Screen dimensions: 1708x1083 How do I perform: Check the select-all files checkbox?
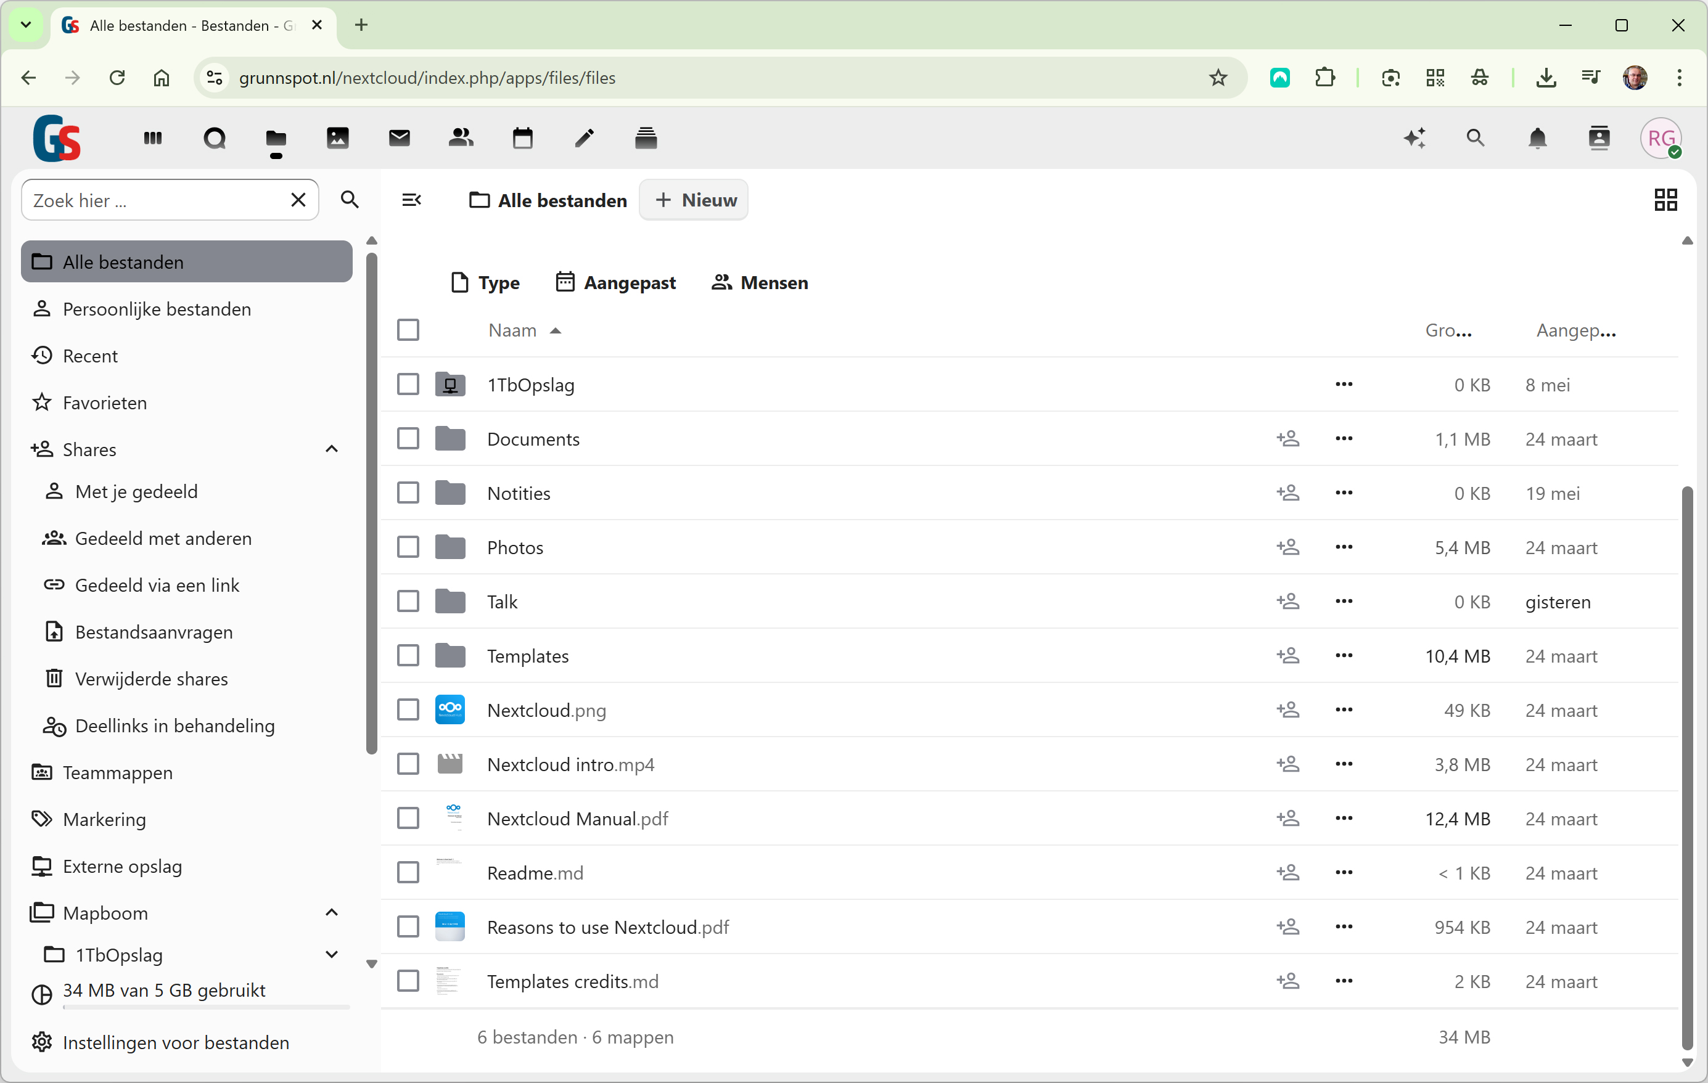click(408, 330)
